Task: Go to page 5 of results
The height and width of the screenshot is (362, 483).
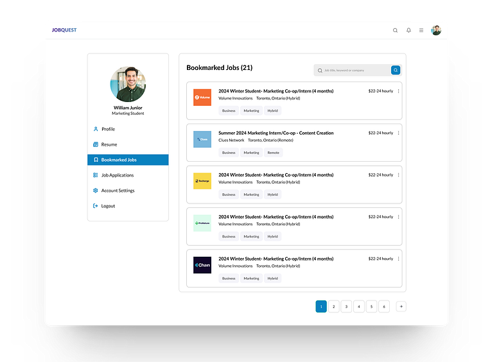Action: click(371, 307)
